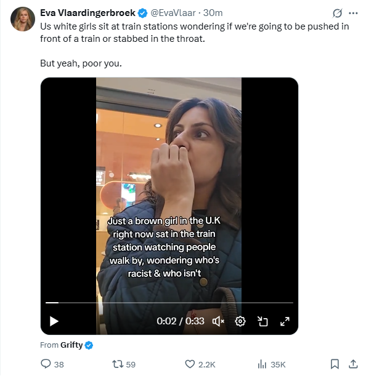Like the tweet with the heart

[190, 364]
